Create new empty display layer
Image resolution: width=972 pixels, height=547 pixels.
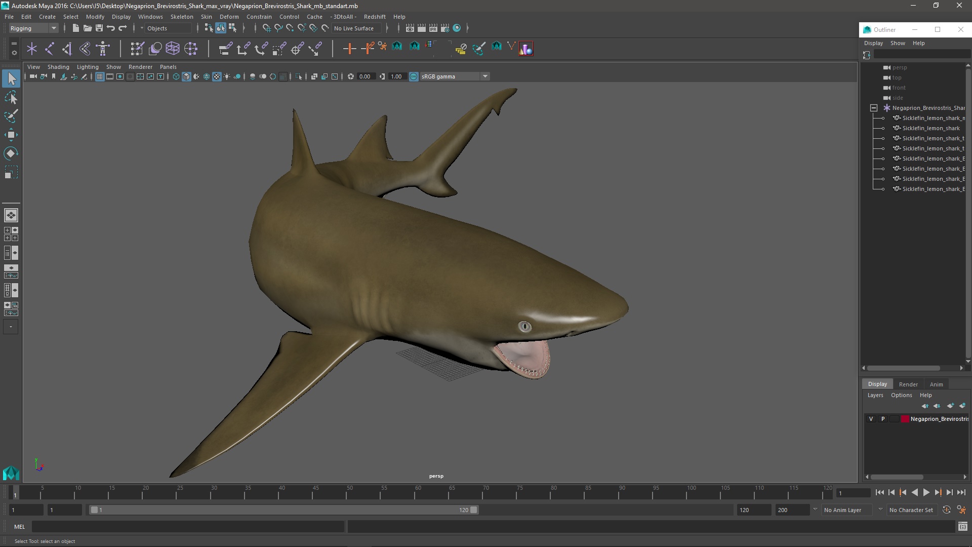(x=950, y=406)
